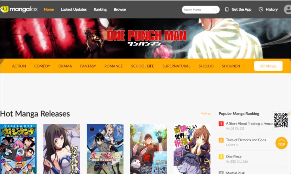Select the ROMANCE genre
The height and width of the screenshot is (174, 291).
coord(114,66)
